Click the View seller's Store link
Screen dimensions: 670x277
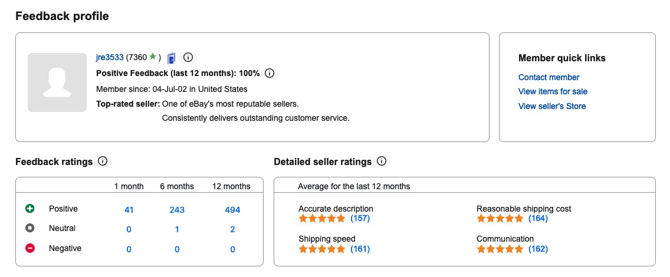coord(551,106)
